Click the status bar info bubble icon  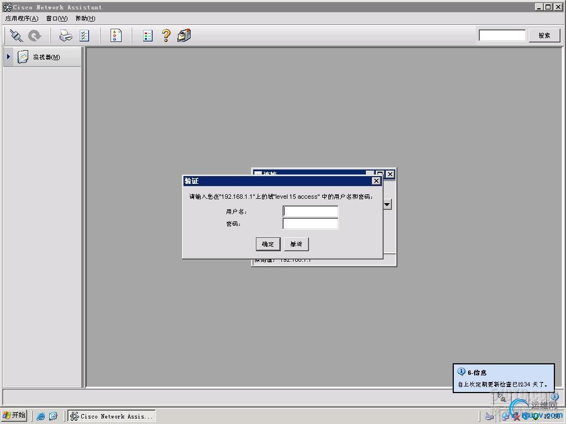[x=554, y=397]
